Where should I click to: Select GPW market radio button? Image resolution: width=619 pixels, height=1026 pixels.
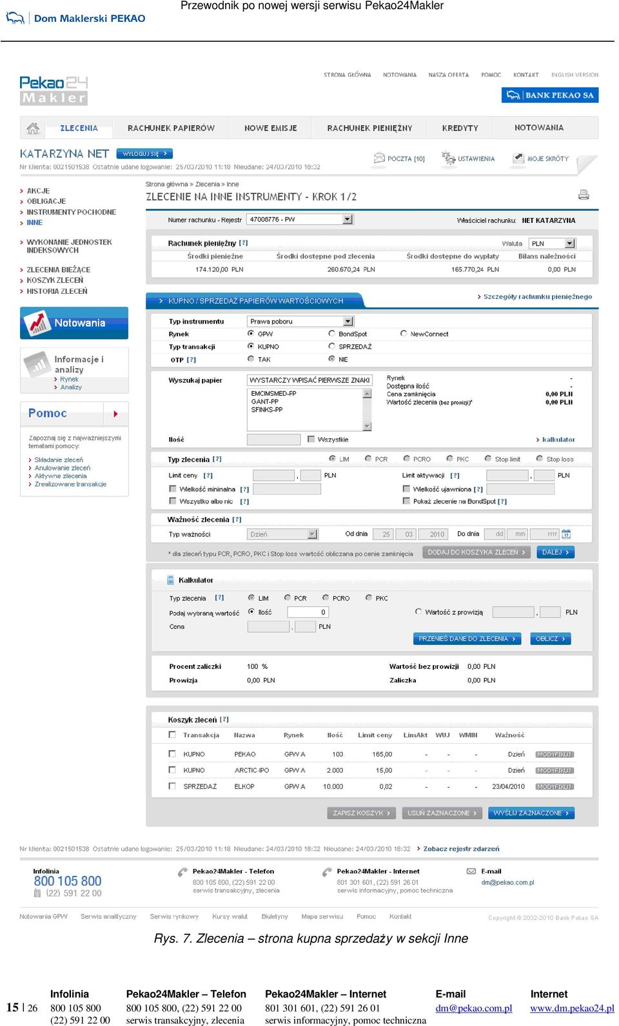click(x=251, y=334)
